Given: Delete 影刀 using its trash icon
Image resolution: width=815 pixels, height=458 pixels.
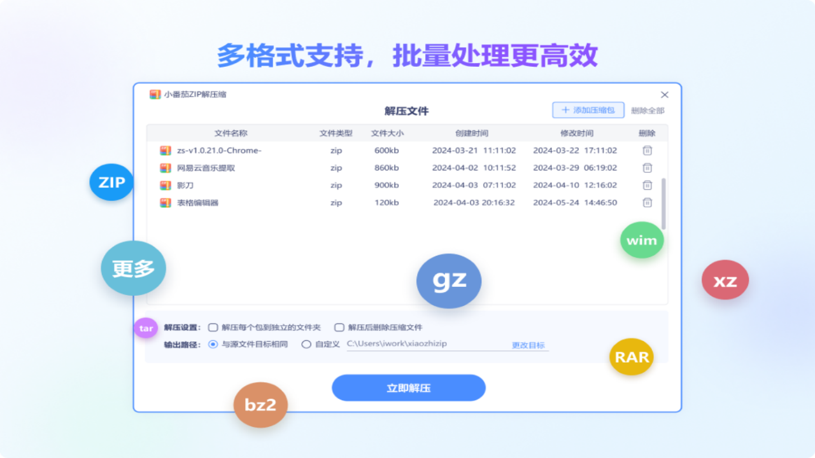Looking at the screenshot, I should [x=647, y=185].
